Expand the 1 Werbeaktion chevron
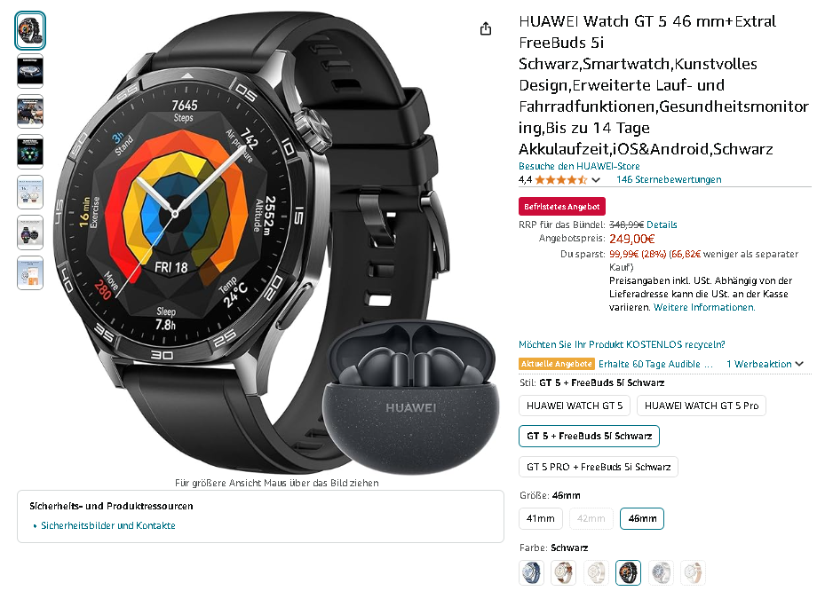 coord(799,364)
